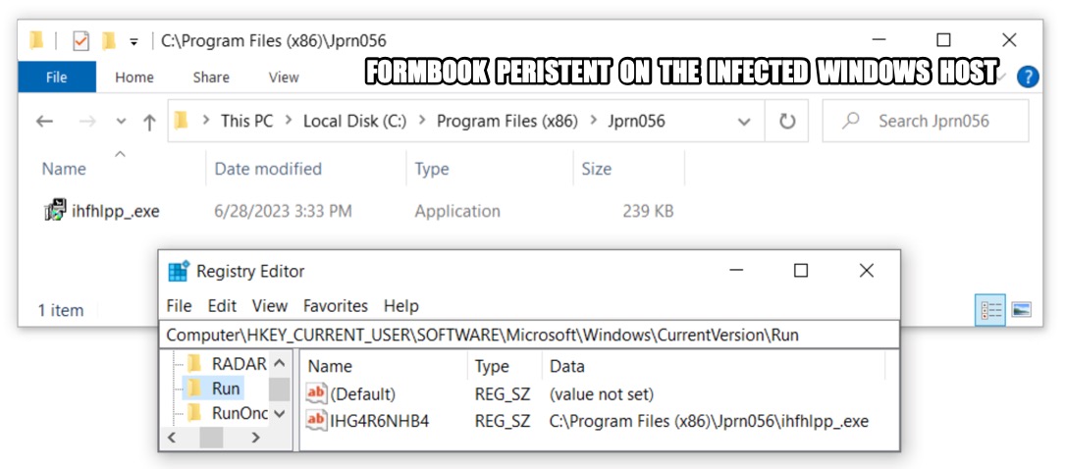The image size is (1065, 469).
Task: Expand the recent locations dropdown arrow
Action: [121, 122]
